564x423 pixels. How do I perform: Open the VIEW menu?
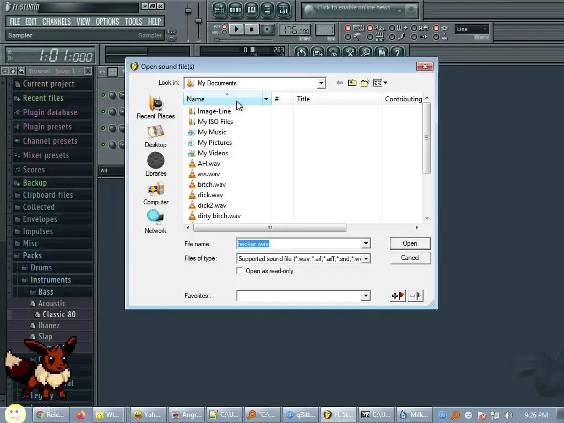83,21
